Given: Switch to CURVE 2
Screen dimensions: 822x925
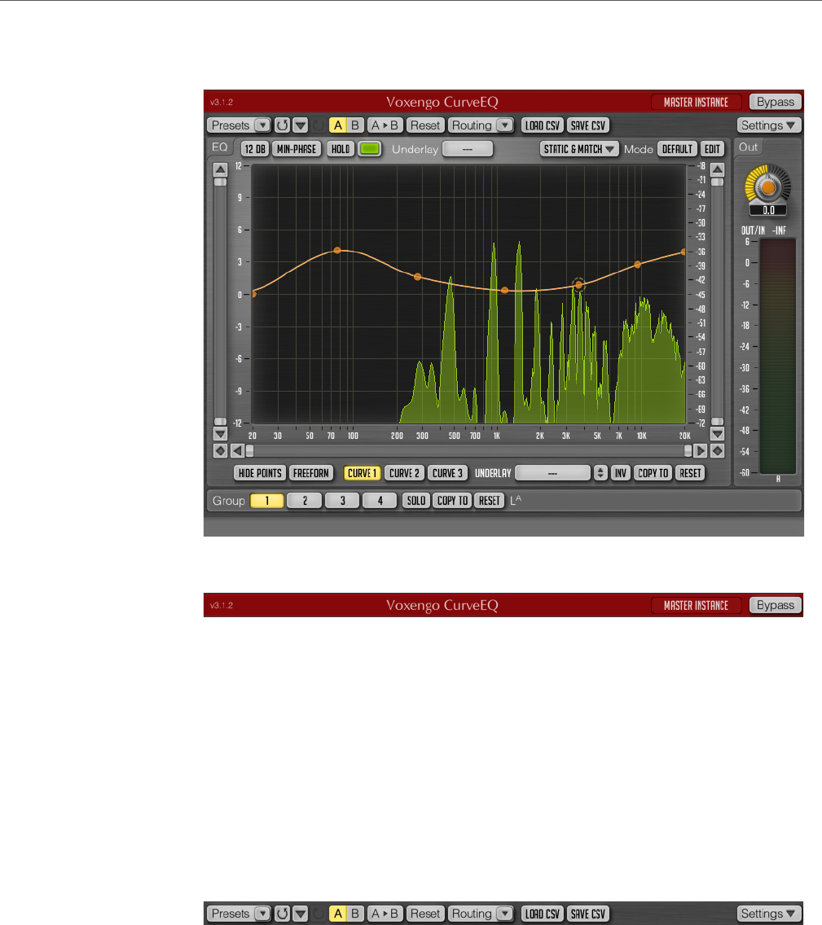Looking at the screenshot, I should pyautogui.click(x=404, y=473).
